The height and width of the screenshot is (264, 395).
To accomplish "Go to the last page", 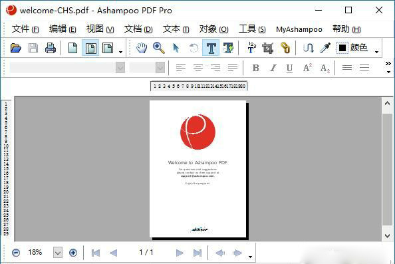I will click(x=197, y=253).
